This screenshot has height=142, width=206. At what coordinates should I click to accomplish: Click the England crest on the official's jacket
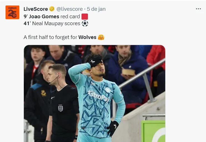(x=60, y=108)
